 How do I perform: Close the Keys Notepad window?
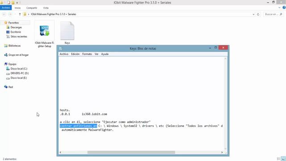click(223, 48)
